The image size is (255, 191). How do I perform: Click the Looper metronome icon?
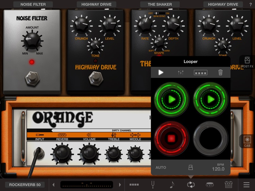pyautogui.click(x=191, y=167)
